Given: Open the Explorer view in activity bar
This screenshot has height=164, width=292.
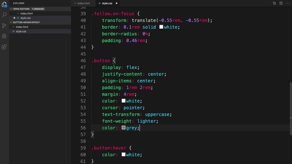Looking at the screenshot, I should coord(4,4).
